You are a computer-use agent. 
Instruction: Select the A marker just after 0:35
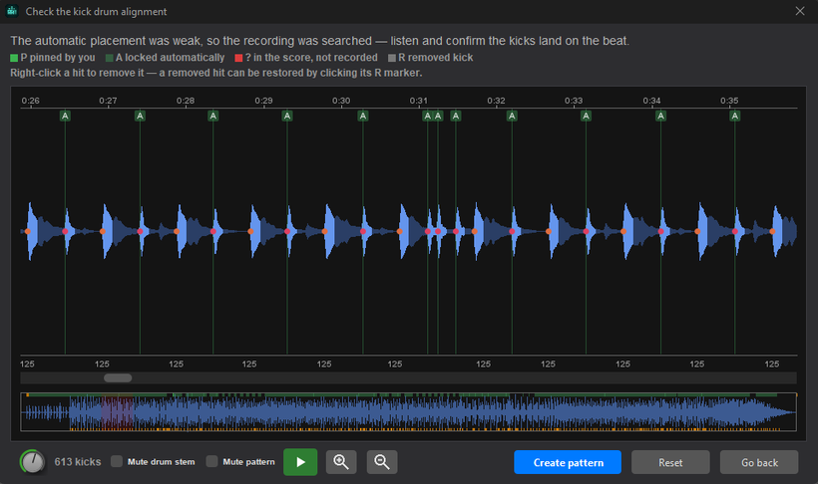pyautogui.click(x=735, y=116)
